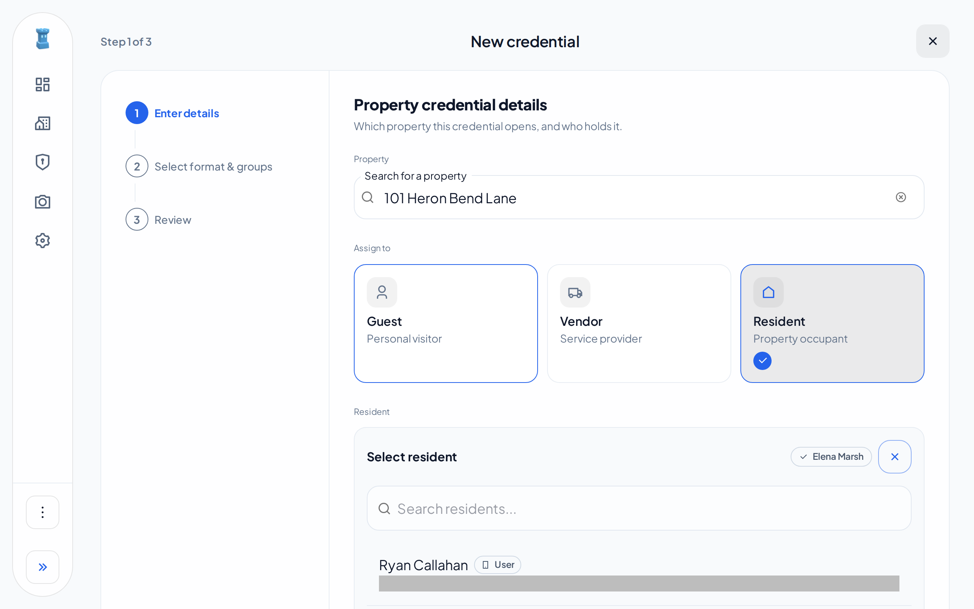
Task: Click the magnifier icon in residents search
Action: [384, 509]
